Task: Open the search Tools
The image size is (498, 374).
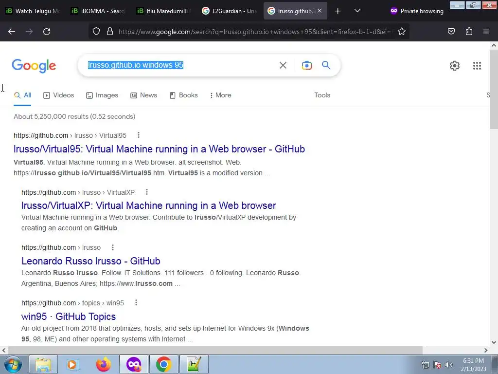Action: coord(322,95)
